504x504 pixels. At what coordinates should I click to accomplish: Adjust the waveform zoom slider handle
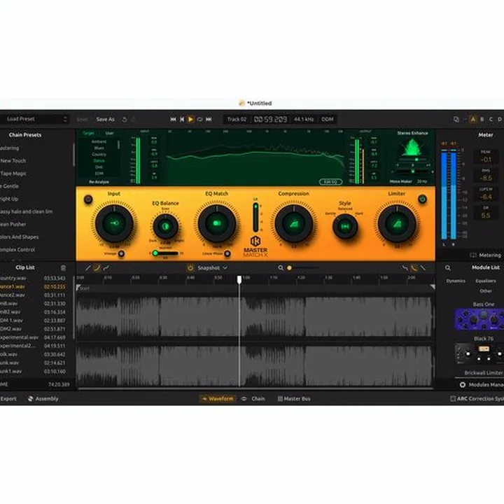289,267
